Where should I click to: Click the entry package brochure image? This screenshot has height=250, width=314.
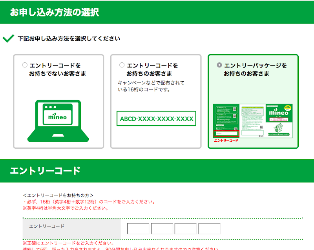253,121
